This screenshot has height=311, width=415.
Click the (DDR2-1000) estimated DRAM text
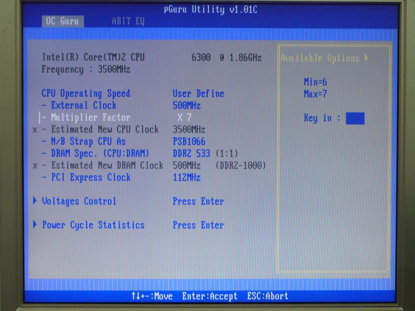coord(241,166)
